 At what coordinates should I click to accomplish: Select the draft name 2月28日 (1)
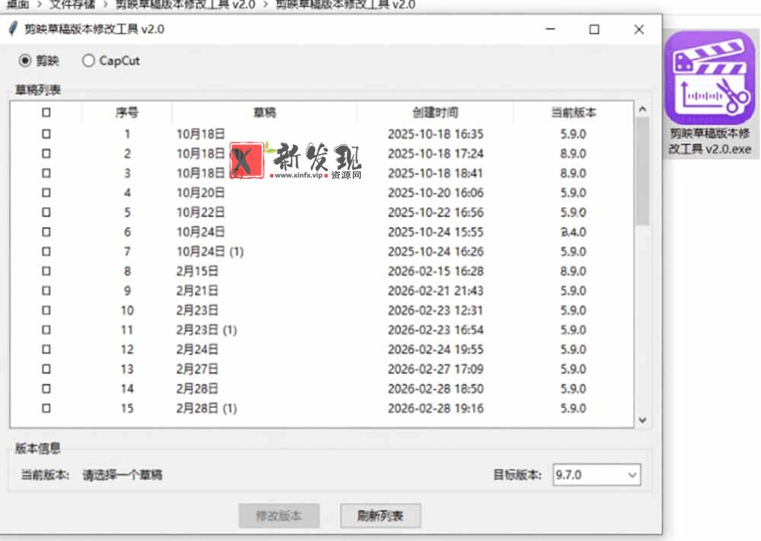[206, 408]
